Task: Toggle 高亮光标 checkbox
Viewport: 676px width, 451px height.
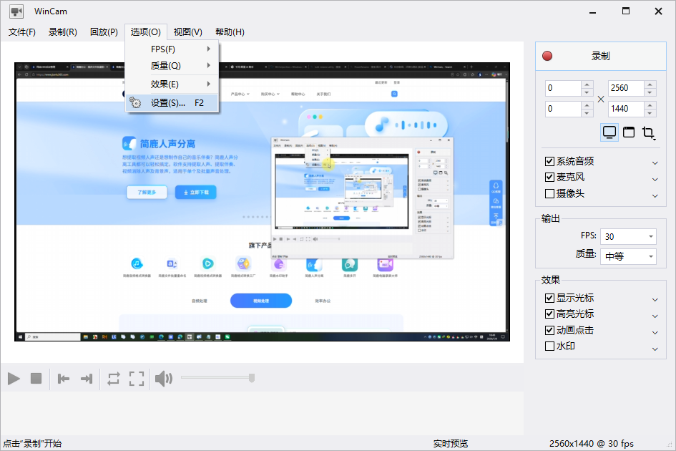Action: click(x=549, y=314)
